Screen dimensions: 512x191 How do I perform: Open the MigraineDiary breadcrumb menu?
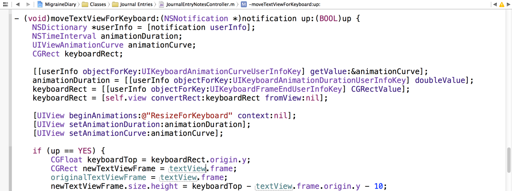pyautogui.click(x=60, y=5)
